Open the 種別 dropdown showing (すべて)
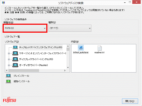This screenshot has width=142, height=106. click(70, 28)
